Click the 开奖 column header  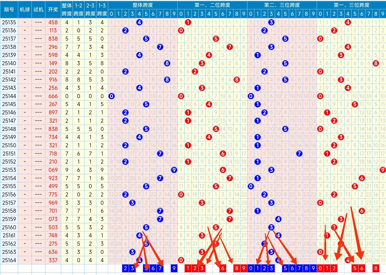[53, 9]
